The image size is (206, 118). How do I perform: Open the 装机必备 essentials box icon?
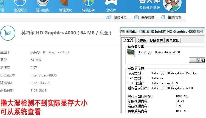pos(88,3)
